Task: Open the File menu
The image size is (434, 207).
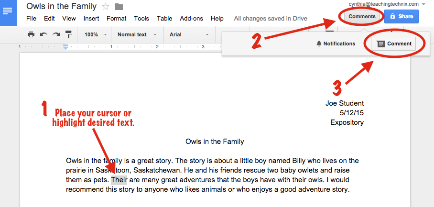Action: (x=32, y=19)
